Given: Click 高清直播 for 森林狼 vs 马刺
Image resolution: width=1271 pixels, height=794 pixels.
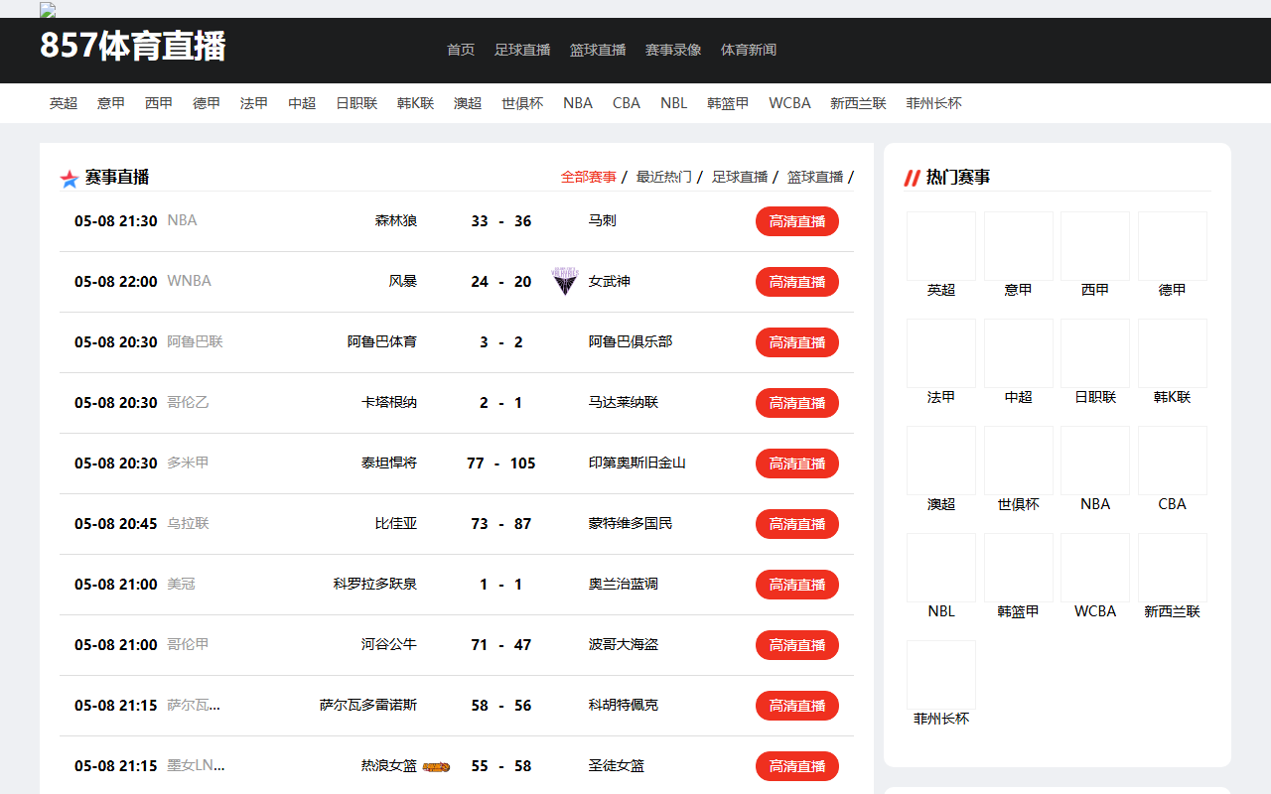Looking at the screenshot, I should tap(797, 221).
